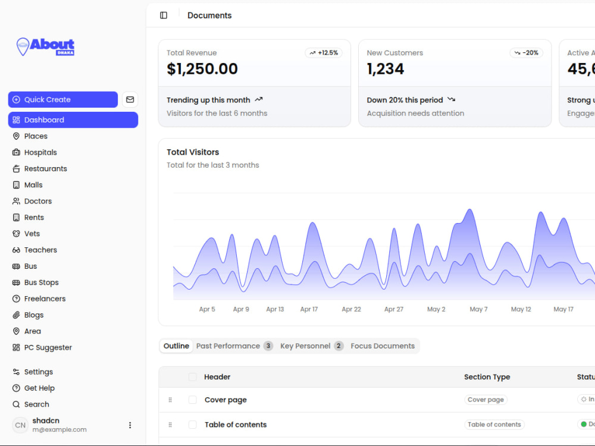Viewport: 595px width, 446px height.
Task: Click the Doctors people icon
Action: pos(16,202)
